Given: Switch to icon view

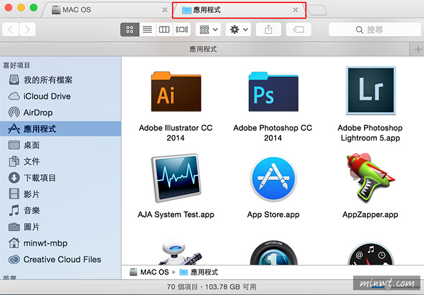Looking at the screenshot, I should (x=130, y=30).
